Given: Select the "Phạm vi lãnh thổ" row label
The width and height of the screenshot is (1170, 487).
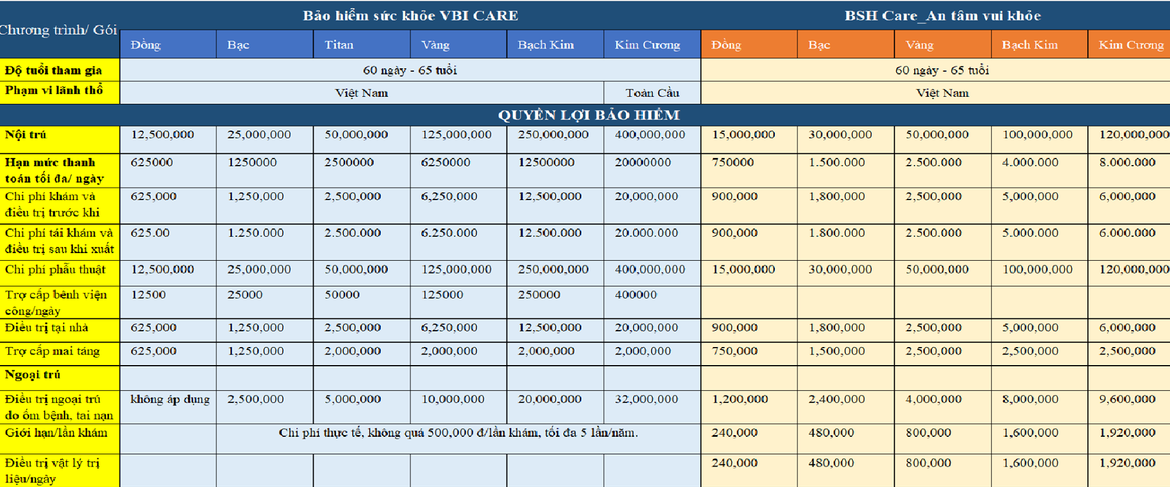Looking at the screenshot, I should 59,91.
